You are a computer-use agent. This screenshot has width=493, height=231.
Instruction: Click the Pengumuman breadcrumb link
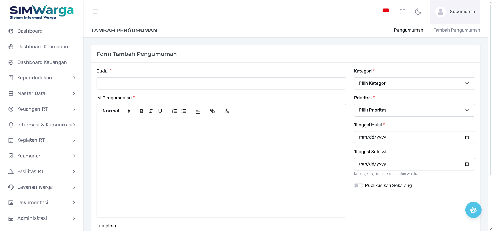click(x=408, y=30)
